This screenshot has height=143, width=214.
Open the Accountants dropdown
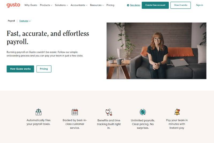click(x=79, y=5)
